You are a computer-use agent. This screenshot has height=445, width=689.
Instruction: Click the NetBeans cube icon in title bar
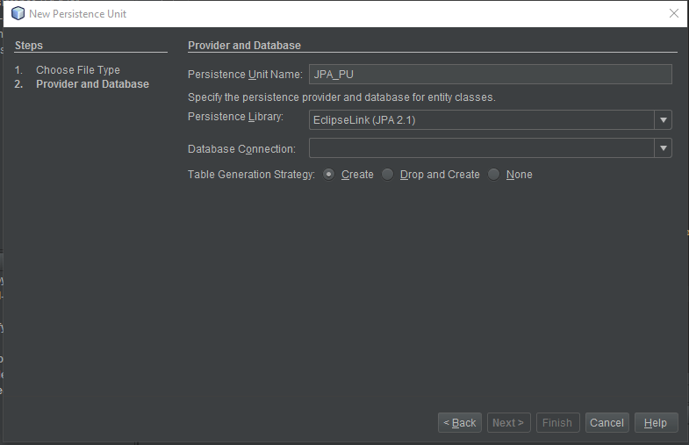(18, 14)
